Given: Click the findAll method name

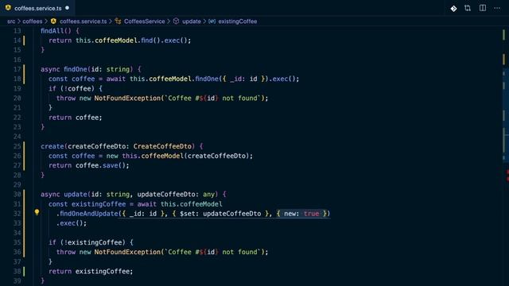Looking at the screenshot, I should tap(52, 31).
